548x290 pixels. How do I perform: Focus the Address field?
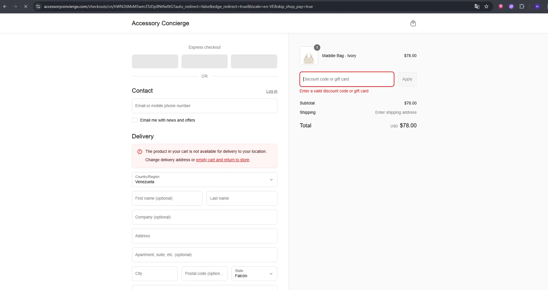205,236
